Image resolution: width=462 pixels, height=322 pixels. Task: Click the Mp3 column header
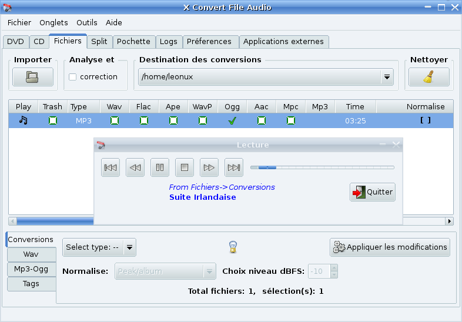[320, 106]
